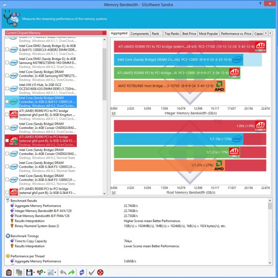The width and height of the screenshot is (278, 278).
Task: Click the copy results table icon
Action: pyautogui.click(x=19, y=272)
